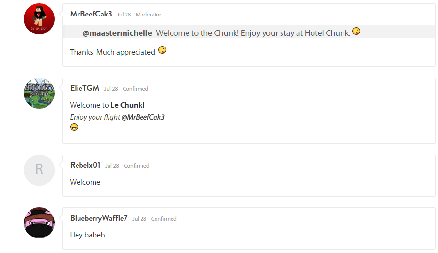The height and width of the screenshot is (253, 438).
Task: Click tongue emoji after 'Much appreciated'
Action: point(162,50)
